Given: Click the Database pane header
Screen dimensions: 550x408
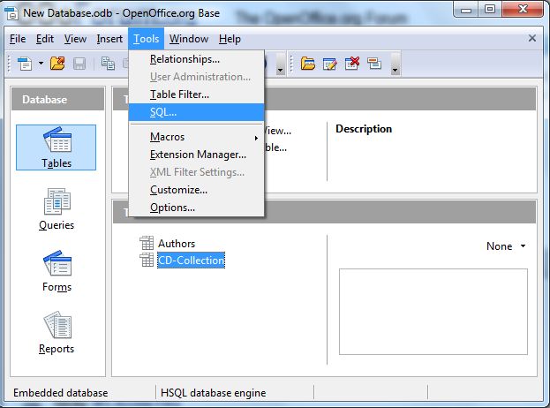Looking at the screenshot, I should pos(58,99).
